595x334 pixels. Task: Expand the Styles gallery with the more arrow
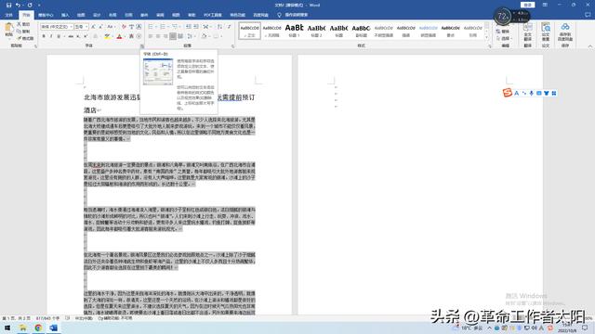pos(487,37)
